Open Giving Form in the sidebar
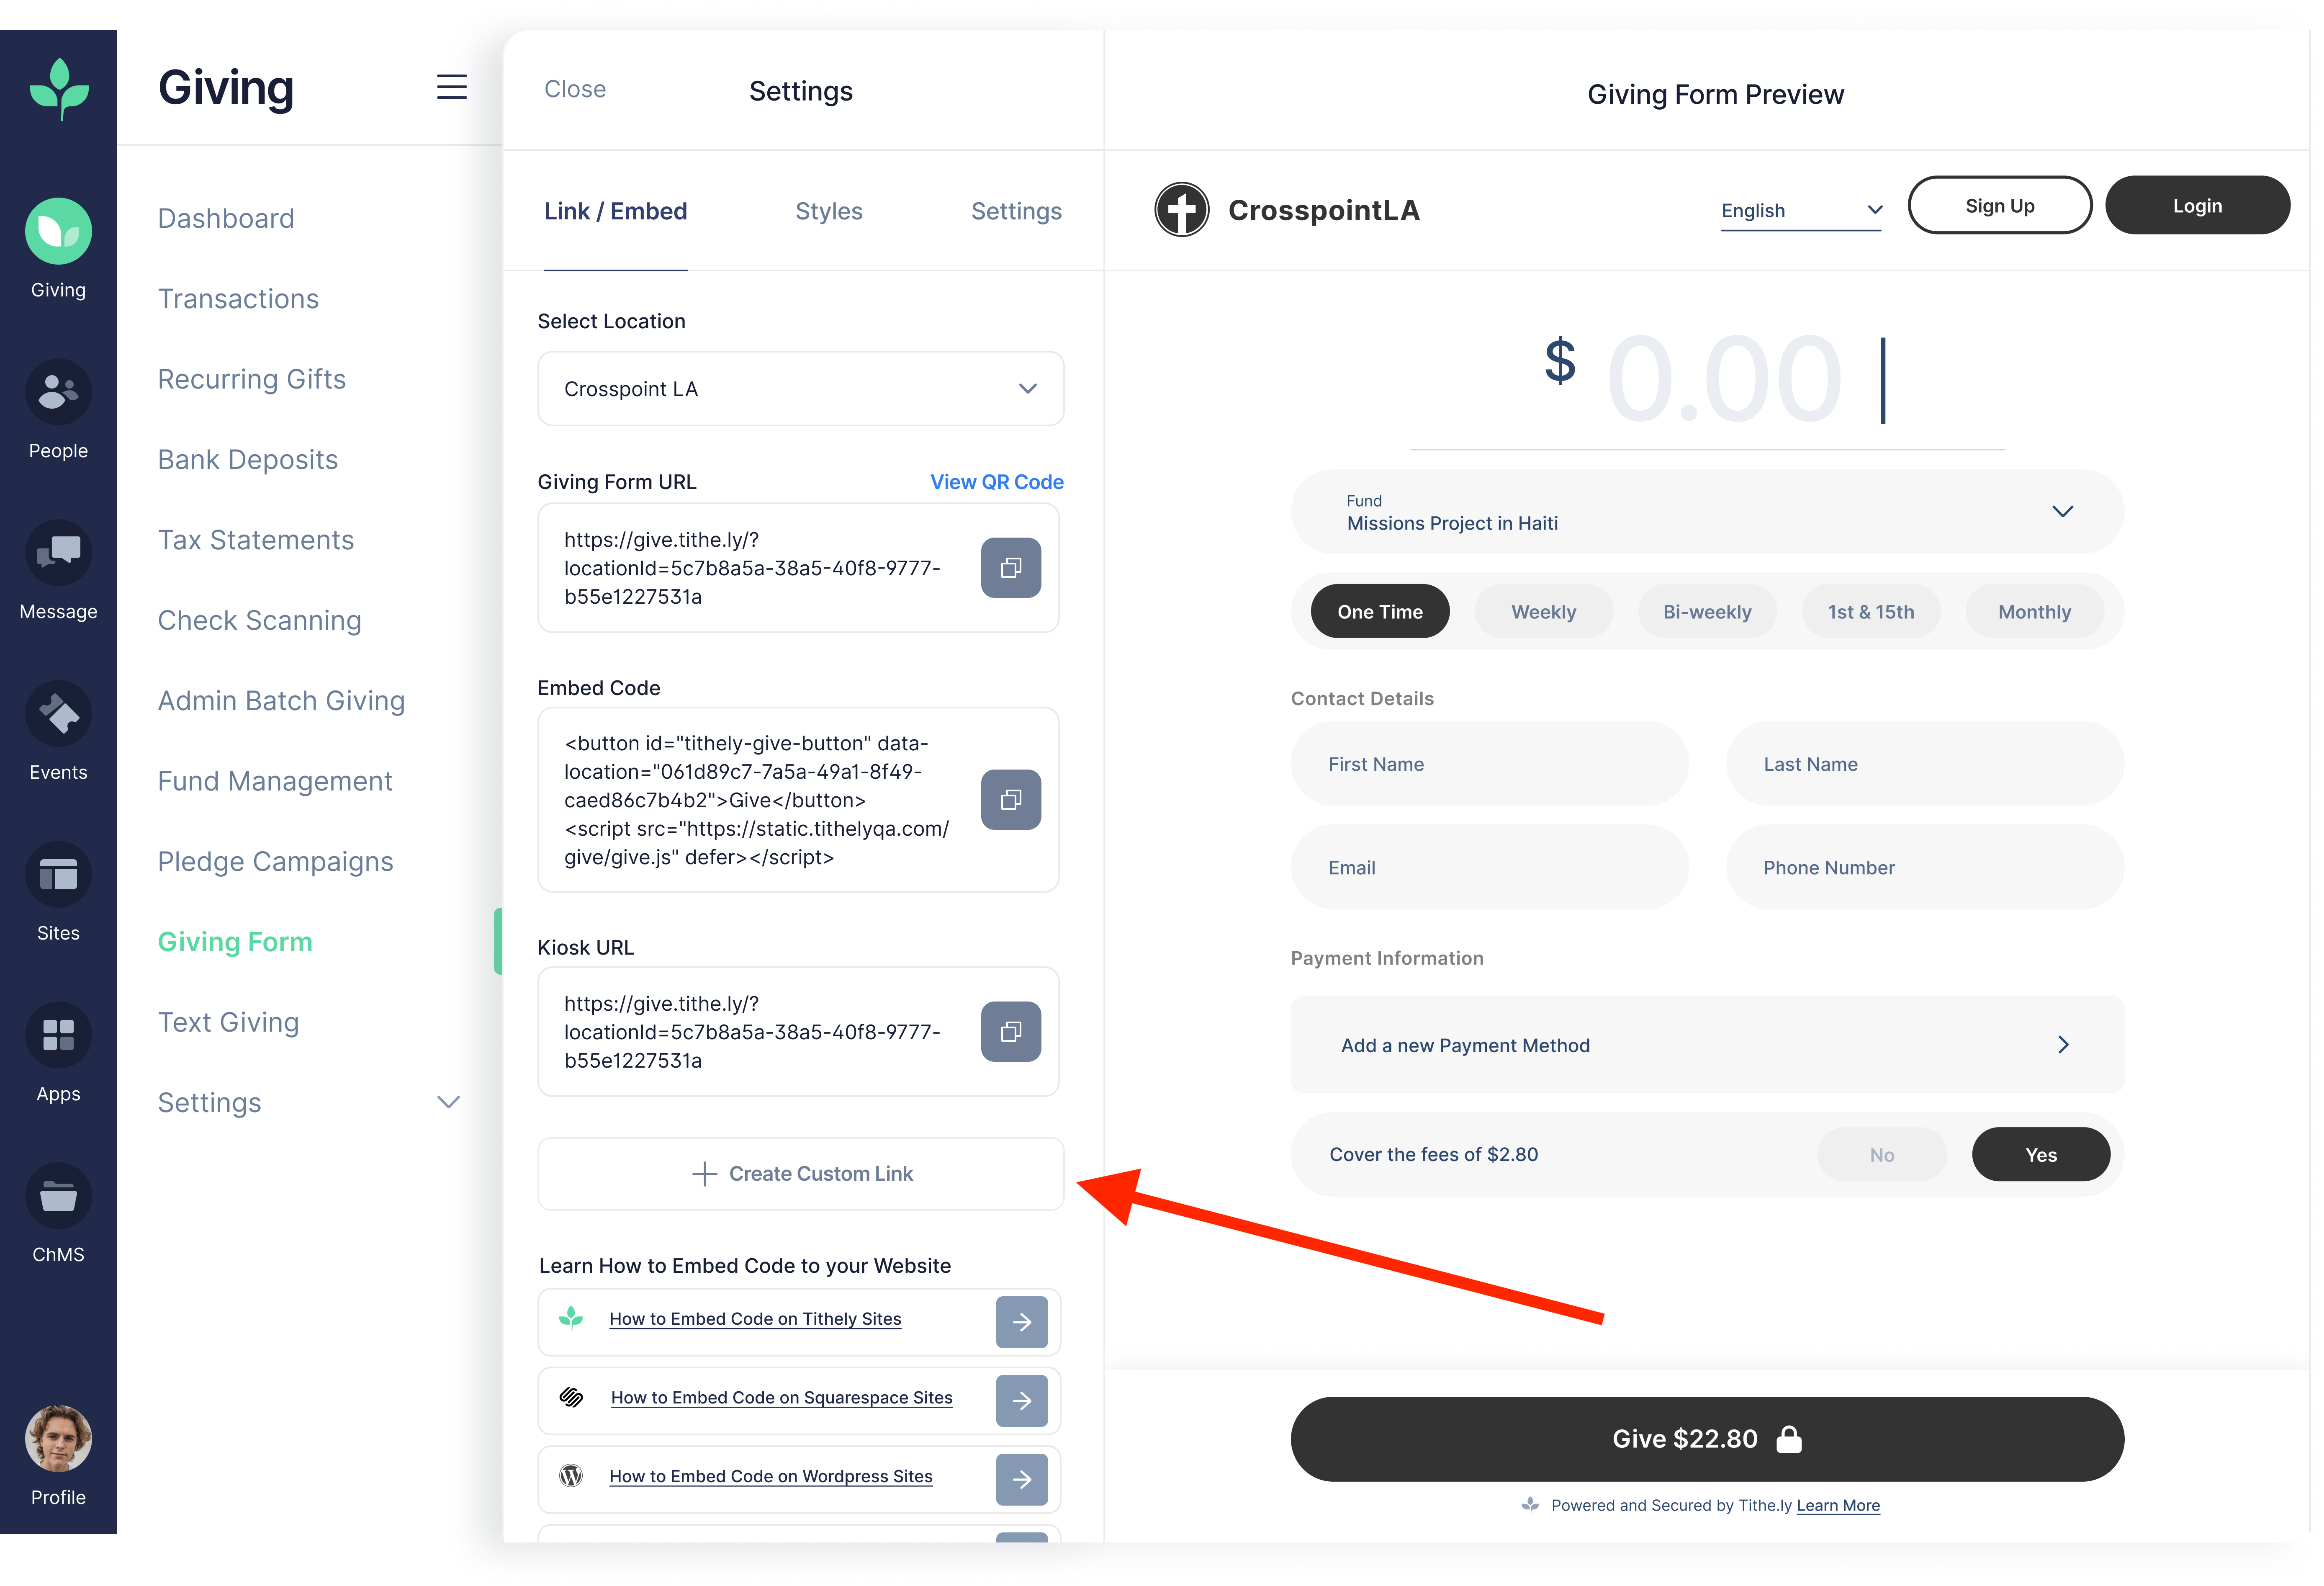This screenshot has height=1586, width=2324. tap(235, 943)
